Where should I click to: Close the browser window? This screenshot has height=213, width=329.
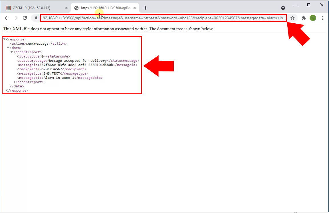[322, 5]
